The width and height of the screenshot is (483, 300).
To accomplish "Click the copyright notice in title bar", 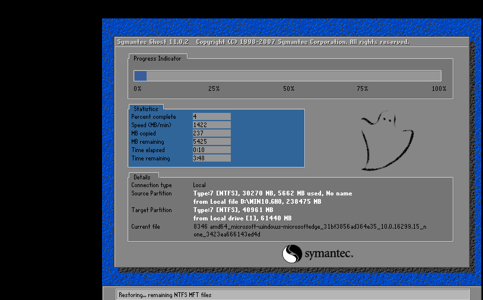I will coord(303,42).
